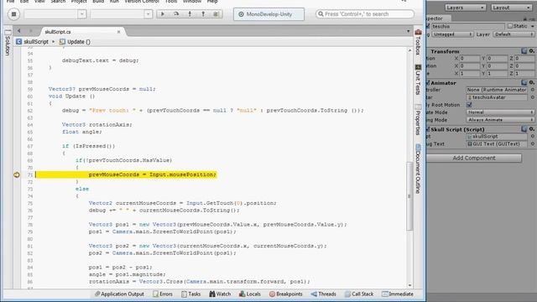
Task: Open Transform component help in Unity
Action: [524, 51]
